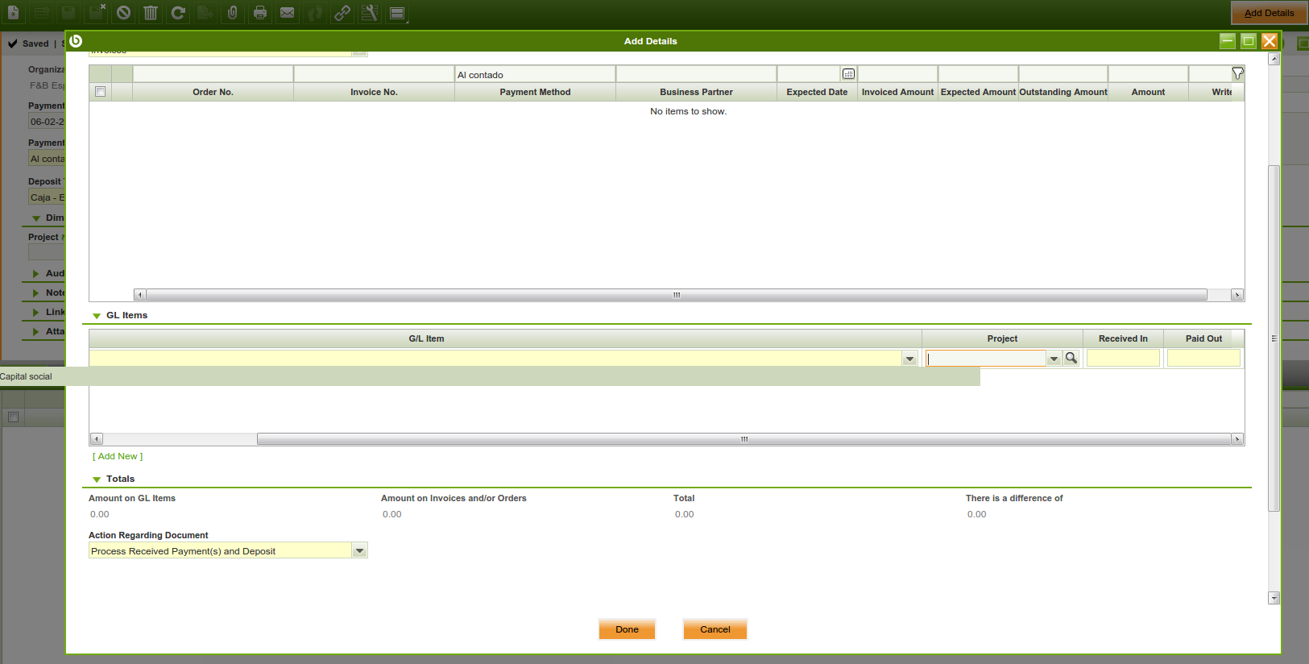Viewport: 1309px width, 664px height.
Task: Click the email envelope icon
Action: click(288, 13)
